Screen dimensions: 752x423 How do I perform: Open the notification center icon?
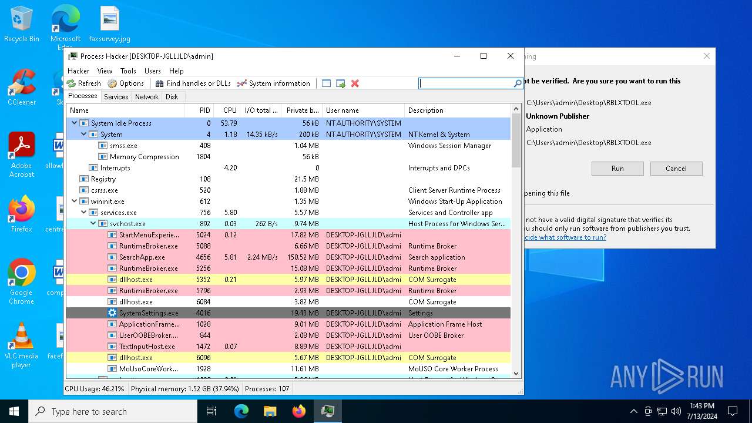pyautogui.click(x=733, y=411)
